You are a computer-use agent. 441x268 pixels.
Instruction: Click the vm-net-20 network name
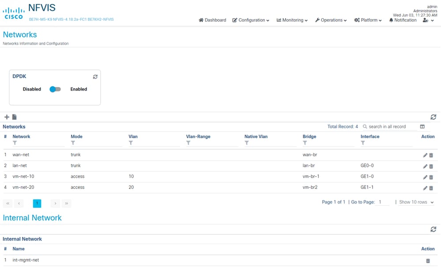[23, 187]
